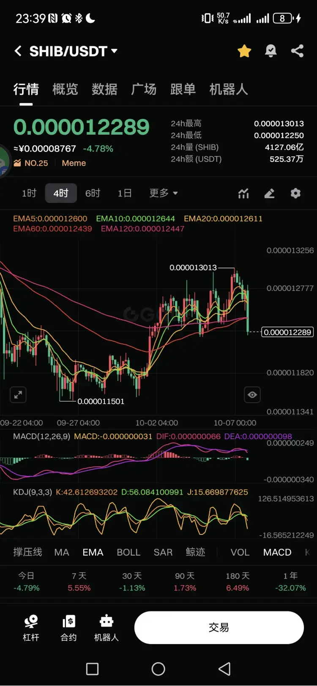Image resolution: width=317 pixels, height=686 pixels.
Task: Tap the current price label on chart axis
Action: (287, 332)
